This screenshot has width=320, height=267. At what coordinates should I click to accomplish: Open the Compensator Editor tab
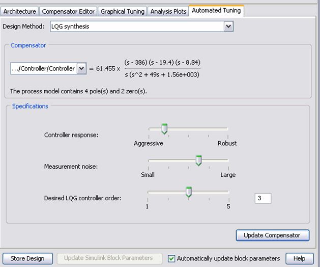(x=68, y=11)
